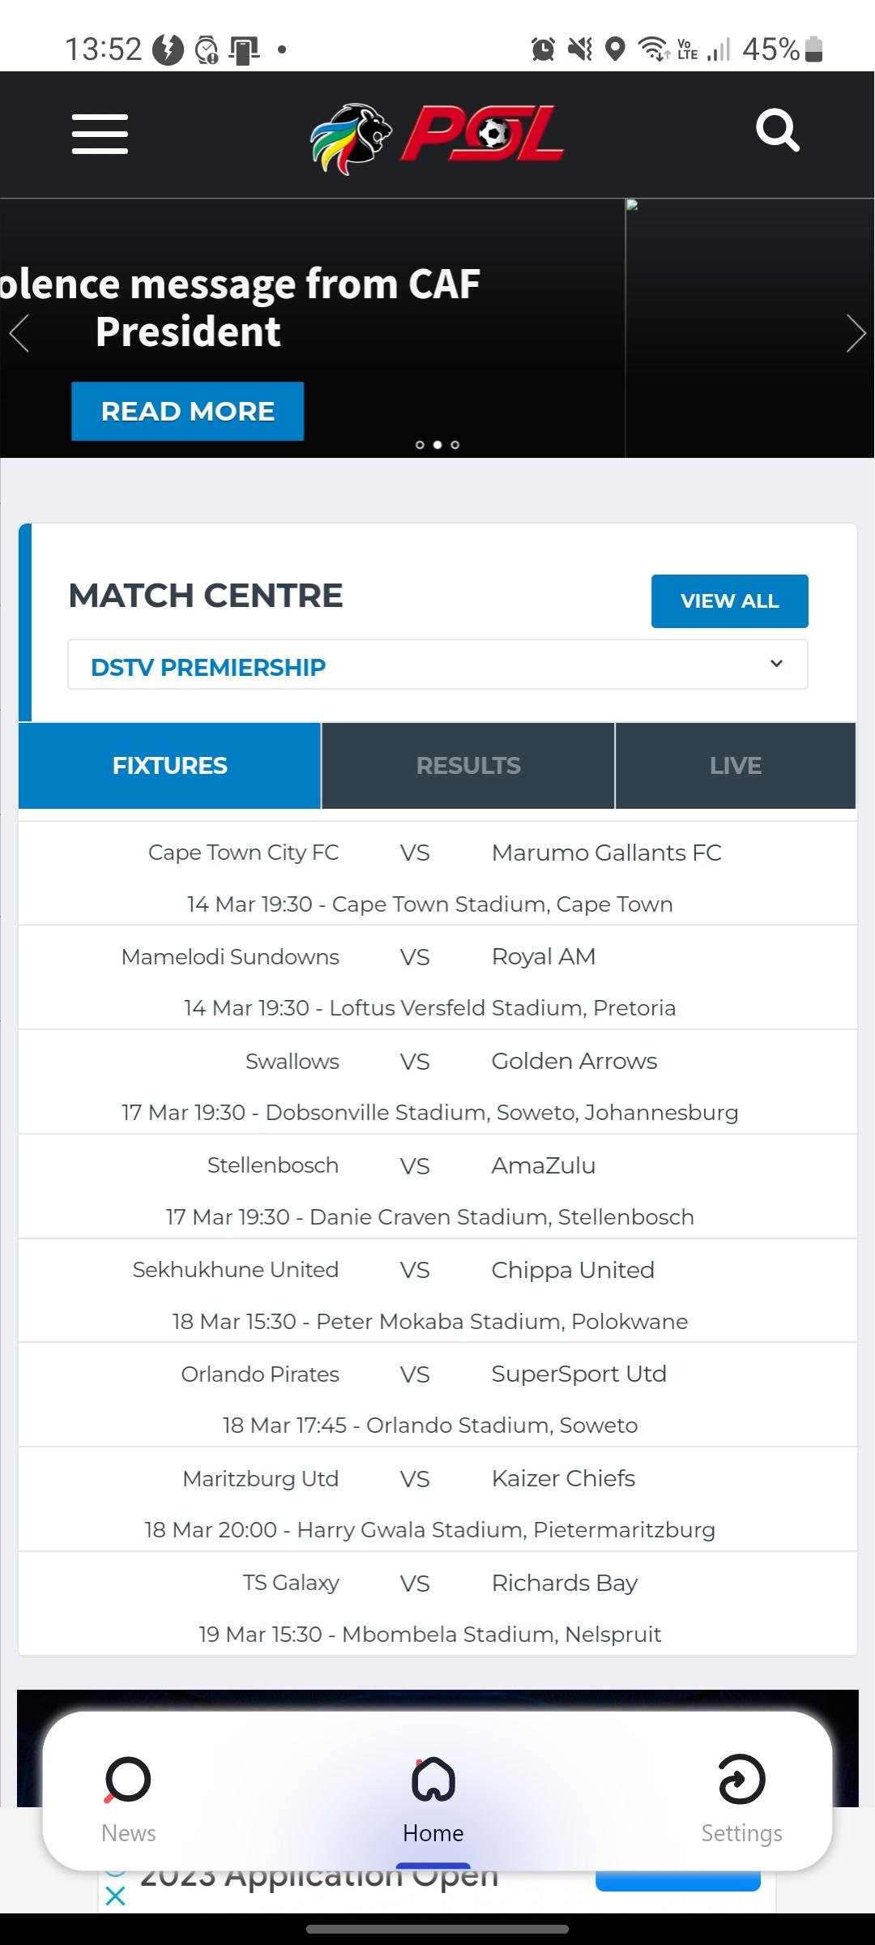Open Mamelodi Sundowns vs Royal AM fixture

coord(437,978)
